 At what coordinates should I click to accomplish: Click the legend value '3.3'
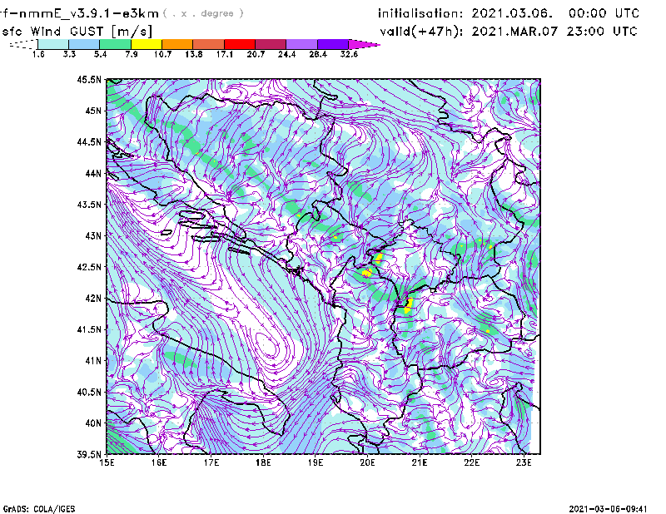click(69, 54)
